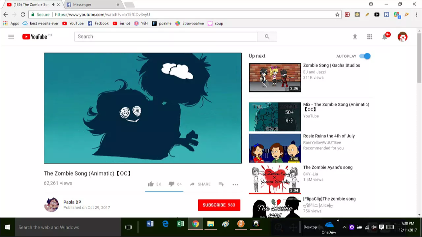Click the Add to playlist icon
Viewport: 422px width, 237px height.
[221, 184]
